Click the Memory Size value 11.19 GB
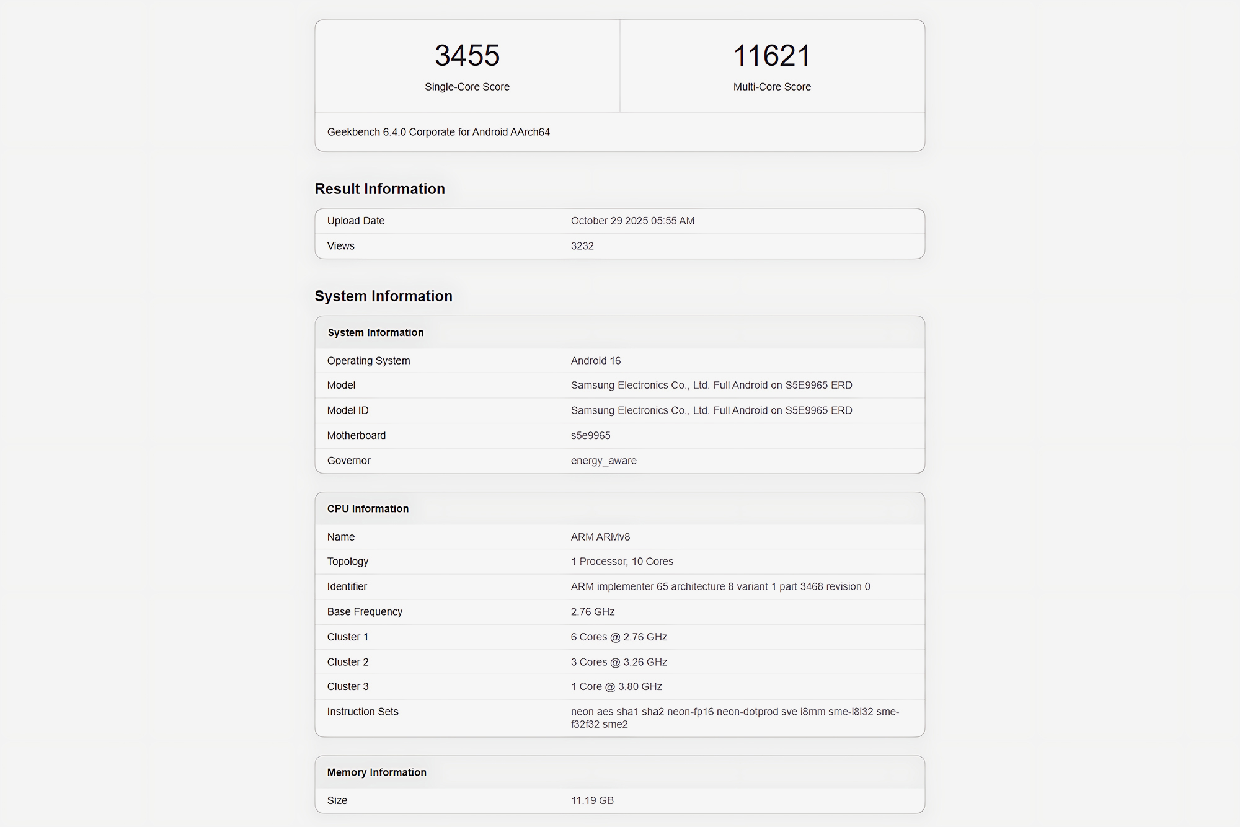Screen dimensions: 1240x827 592,800
